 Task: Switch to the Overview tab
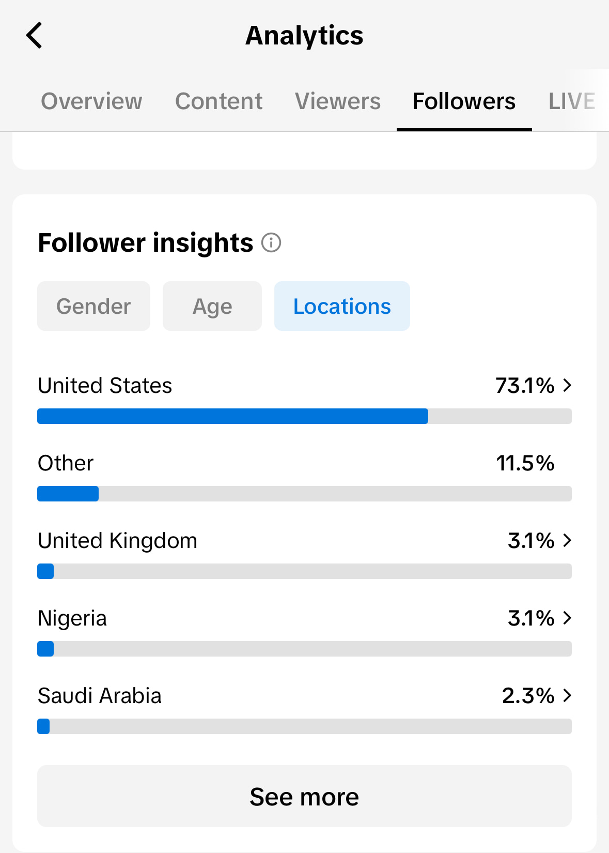91,101
